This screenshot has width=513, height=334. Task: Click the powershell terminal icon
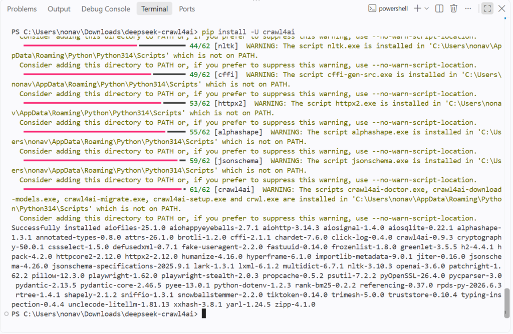372,9
